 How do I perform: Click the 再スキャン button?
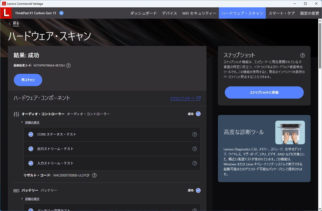[x=28, y=80]
